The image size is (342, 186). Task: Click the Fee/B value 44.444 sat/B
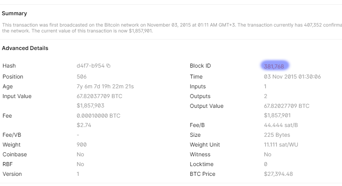tap(282, 125)
